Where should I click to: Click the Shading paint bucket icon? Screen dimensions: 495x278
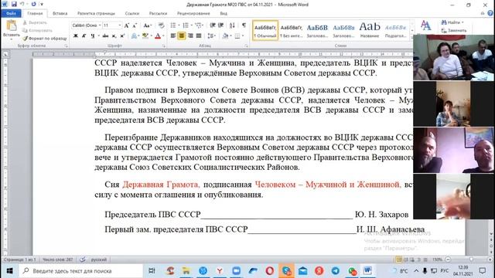(x=225, y=36)
